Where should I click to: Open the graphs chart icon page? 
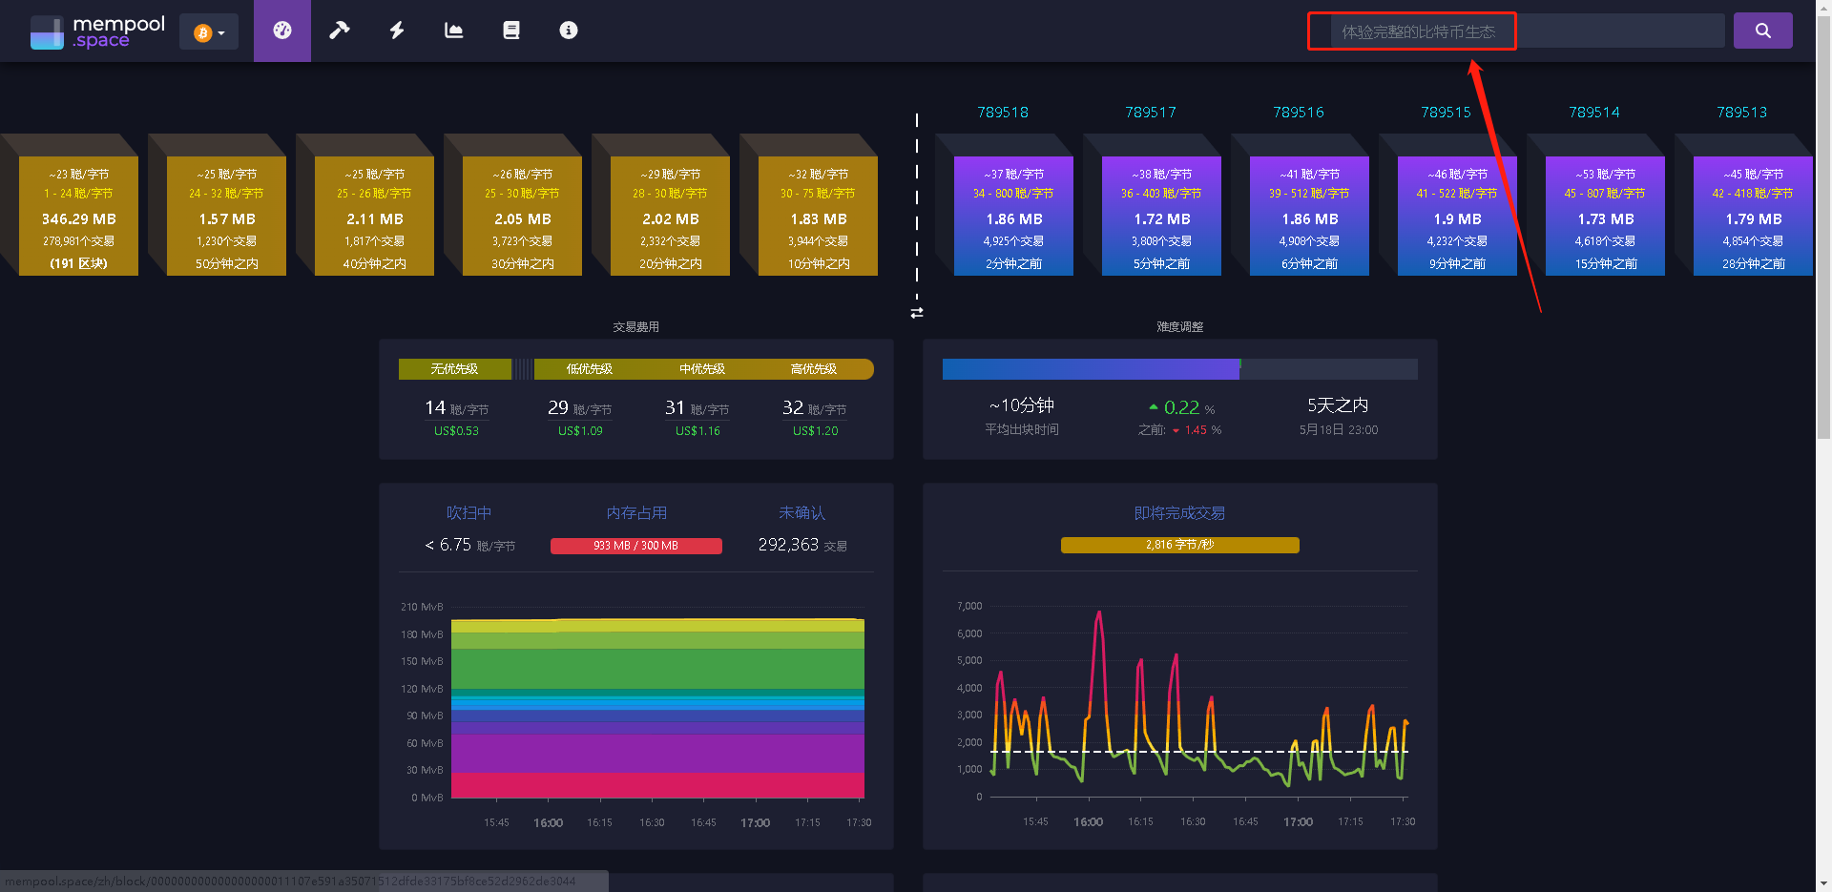point(454,31)
